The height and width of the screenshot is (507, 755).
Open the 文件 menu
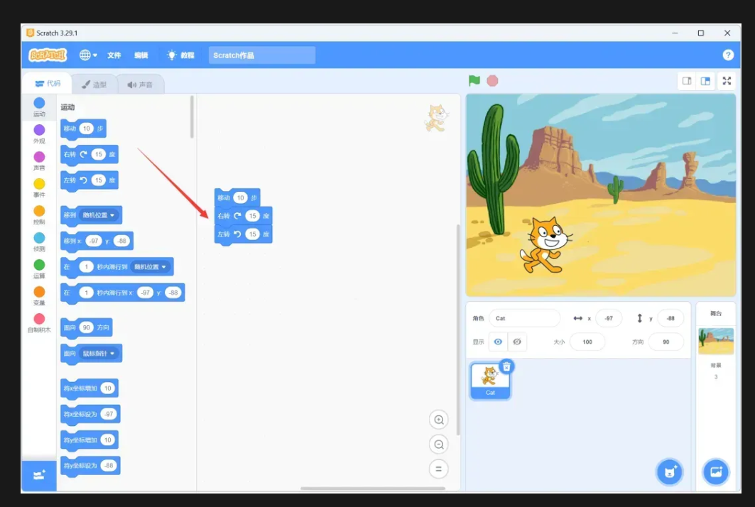click(114, 55)
